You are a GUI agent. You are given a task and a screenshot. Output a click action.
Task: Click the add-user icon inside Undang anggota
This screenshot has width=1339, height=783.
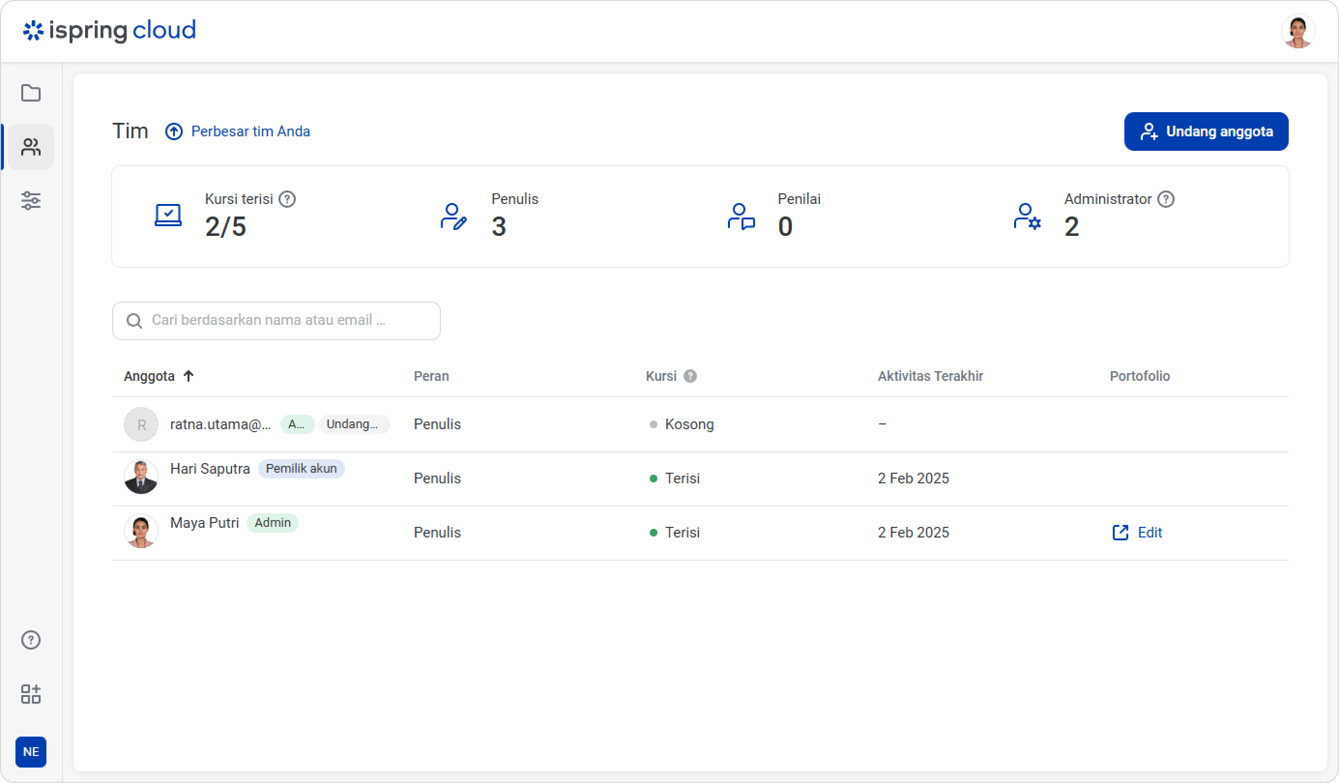[x=1149, y=131]
